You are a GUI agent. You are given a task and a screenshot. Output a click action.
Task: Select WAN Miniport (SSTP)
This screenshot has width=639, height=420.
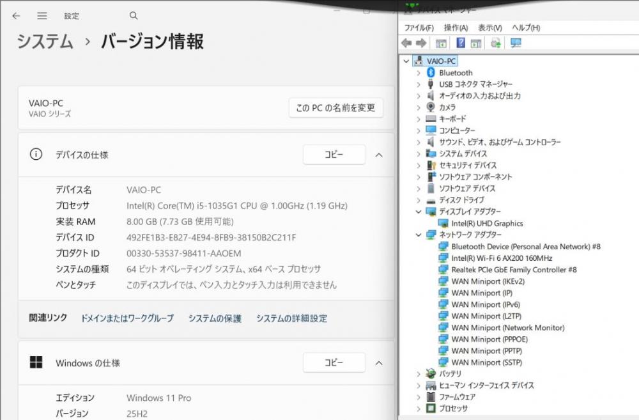486,362
